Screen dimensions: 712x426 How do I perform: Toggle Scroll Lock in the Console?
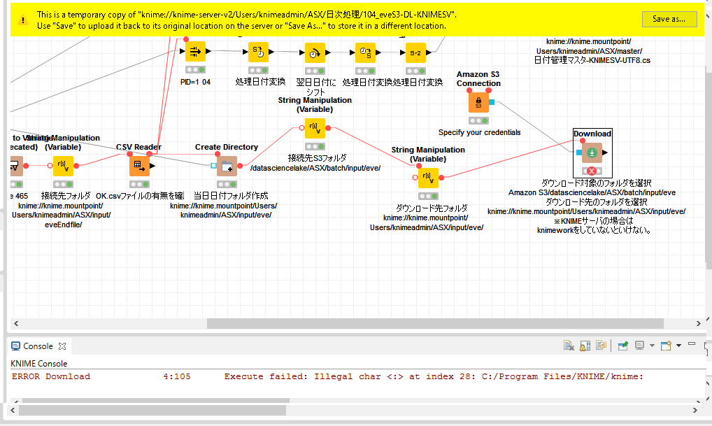click(x=585, y=346)
